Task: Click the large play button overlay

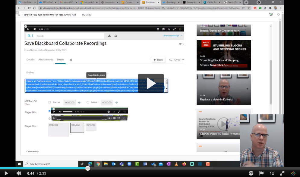Action: click(x=151, y=83)
